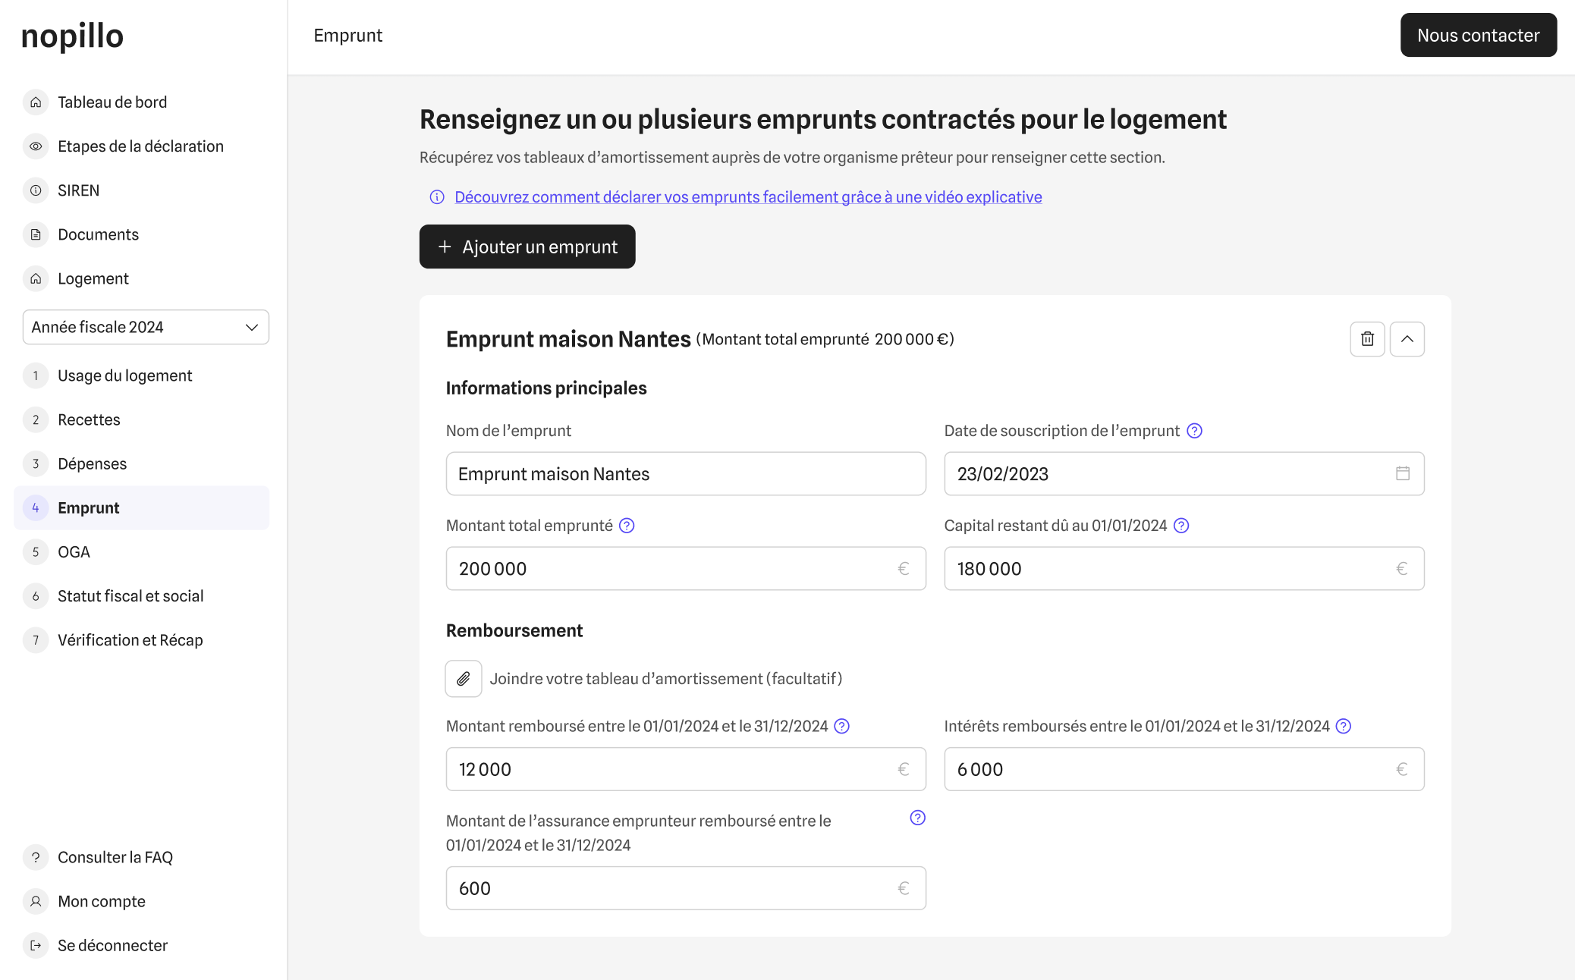1575x980 pixels.
Task: Delete the Emprunt maison Nantes loan
Action: coord(1367,339)
